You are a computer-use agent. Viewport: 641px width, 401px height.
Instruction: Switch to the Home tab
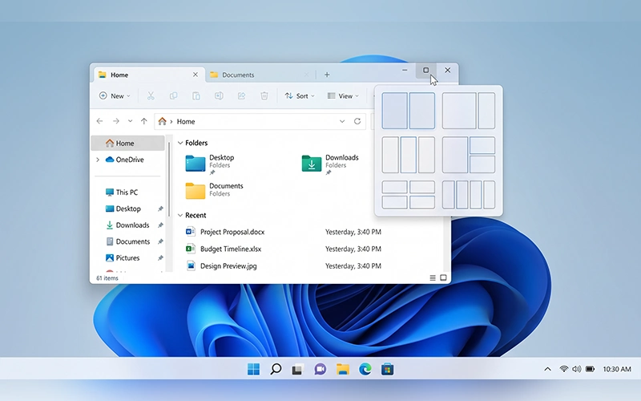tap(148, 75)
